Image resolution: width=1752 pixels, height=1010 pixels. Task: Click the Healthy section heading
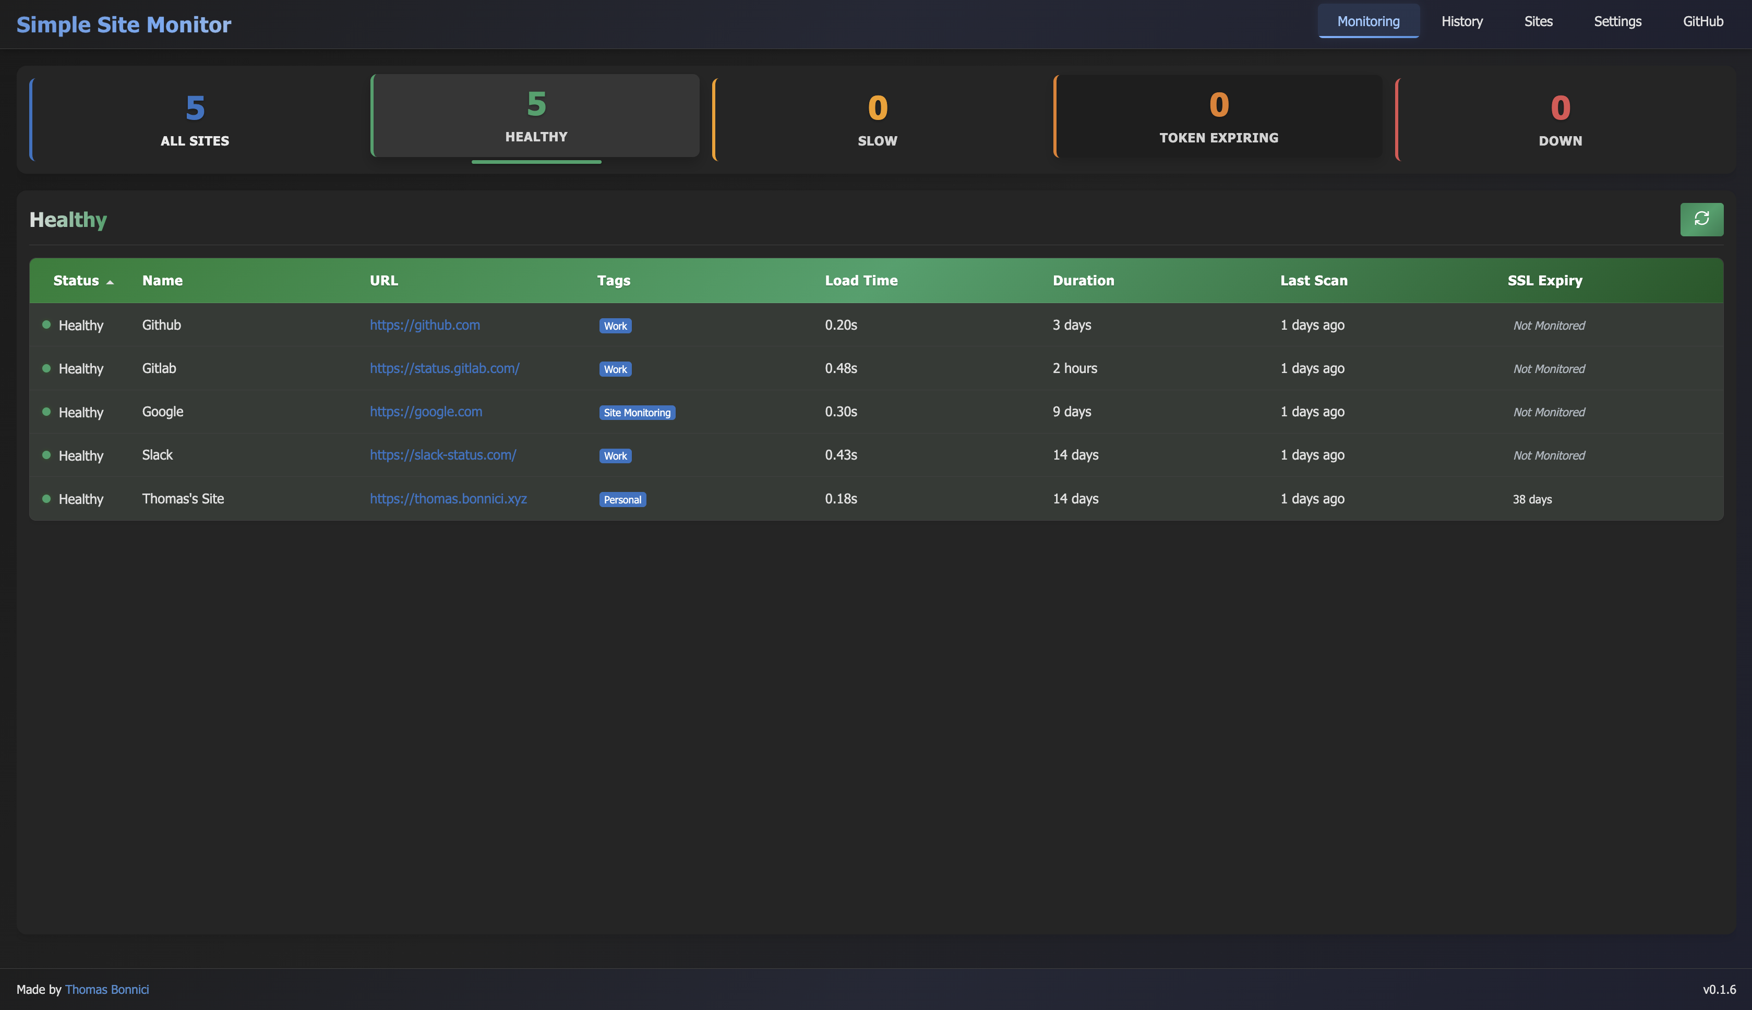[x=68, y=220]
